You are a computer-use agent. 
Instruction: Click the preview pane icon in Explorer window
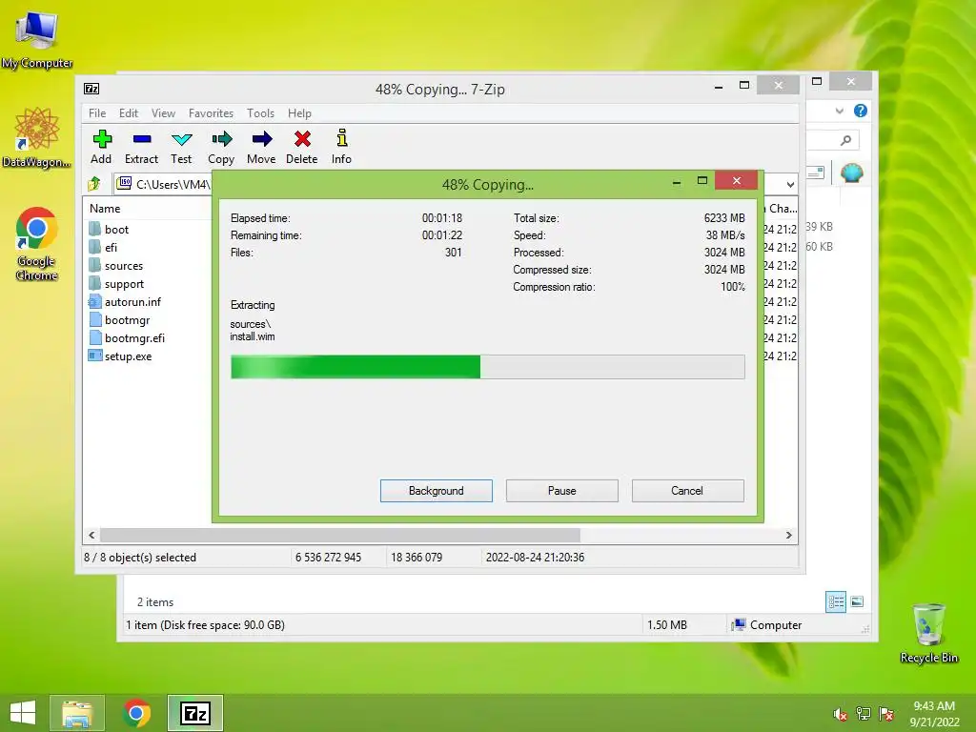[816, 173]
